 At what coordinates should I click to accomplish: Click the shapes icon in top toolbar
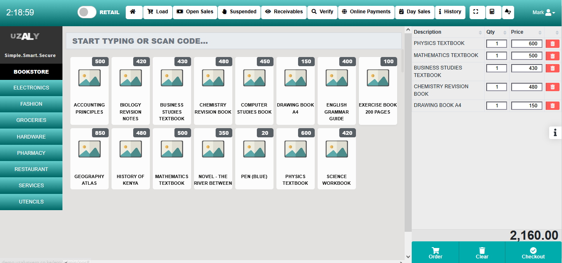pyautogui.click(x=508, y=12)
